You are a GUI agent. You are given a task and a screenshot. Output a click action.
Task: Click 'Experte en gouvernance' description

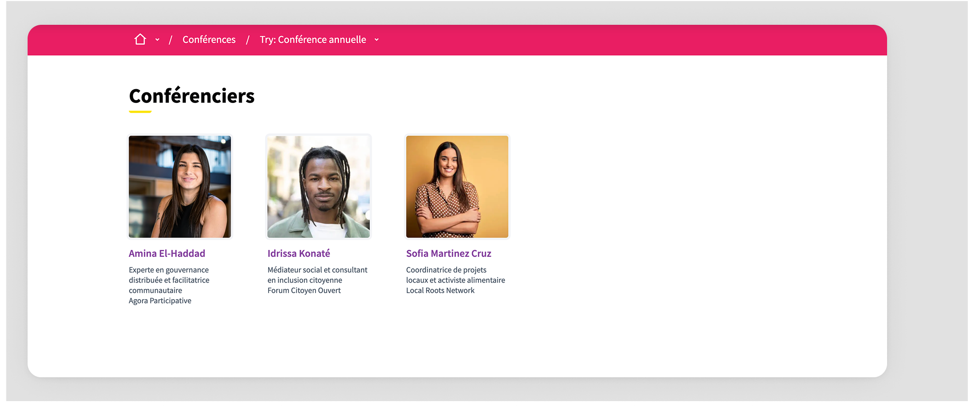click(x=169, y=280)
